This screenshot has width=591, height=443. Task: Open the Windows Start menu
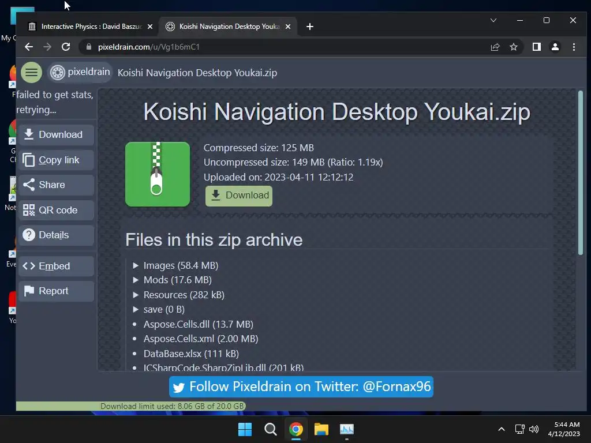point(245,429)
